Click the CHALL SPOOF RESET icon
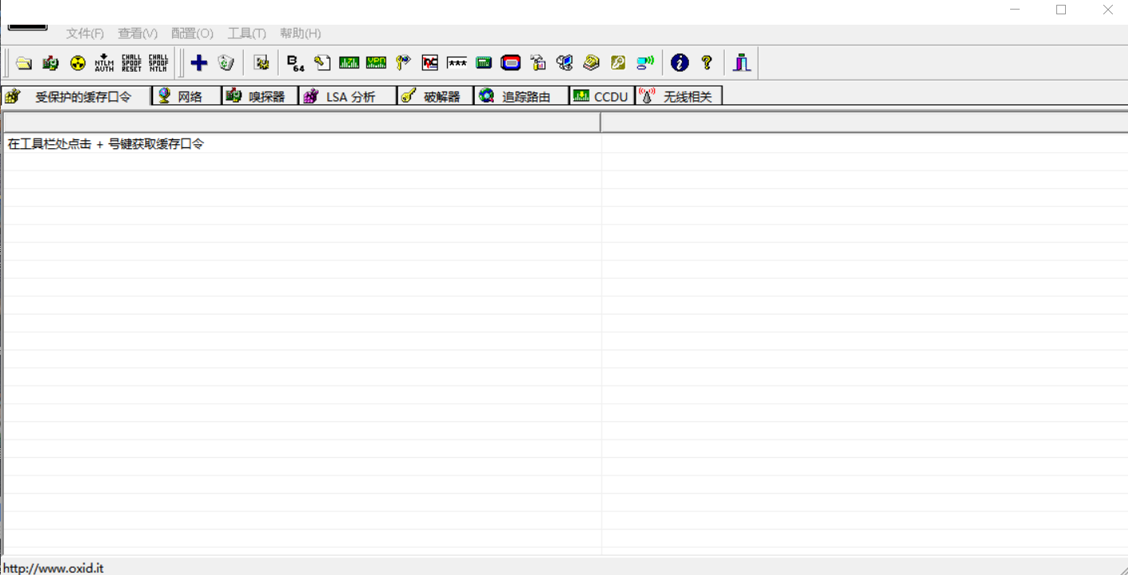1128x575 pixels. point(131,63)
